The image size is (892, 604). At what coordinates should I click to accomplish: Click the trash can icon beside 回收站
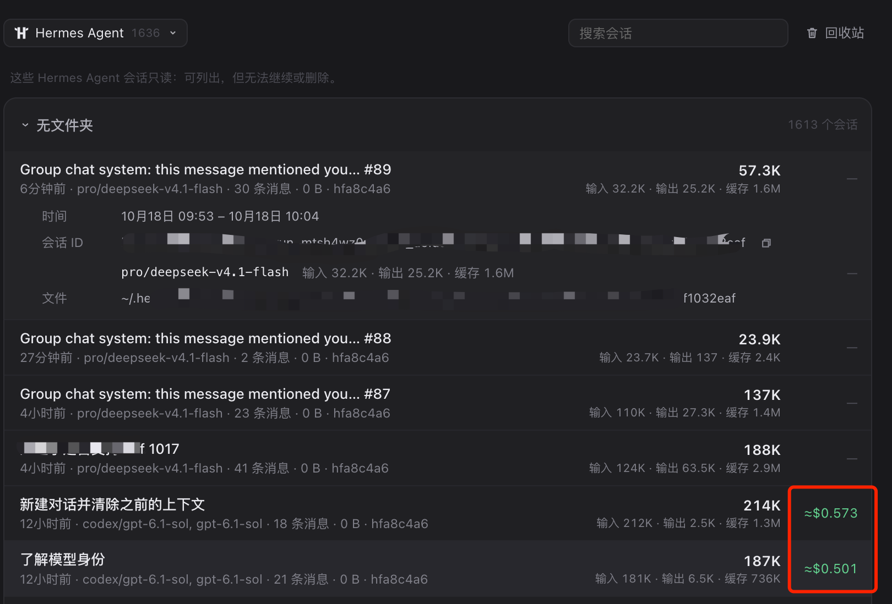tap(812, 33)
